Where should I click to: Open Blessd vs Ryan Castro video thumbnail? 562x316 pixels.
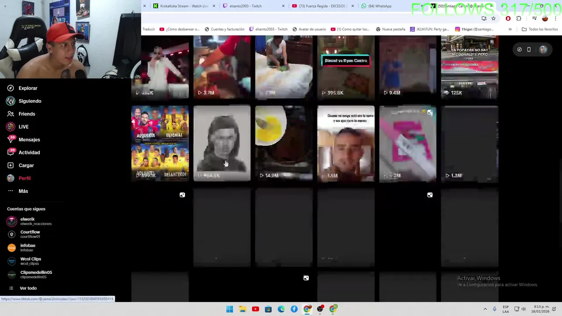point(346,67)
